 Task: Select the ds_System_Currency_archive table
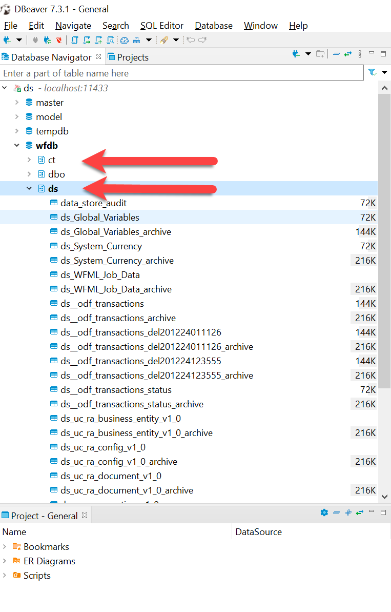[x=117, y=260]
